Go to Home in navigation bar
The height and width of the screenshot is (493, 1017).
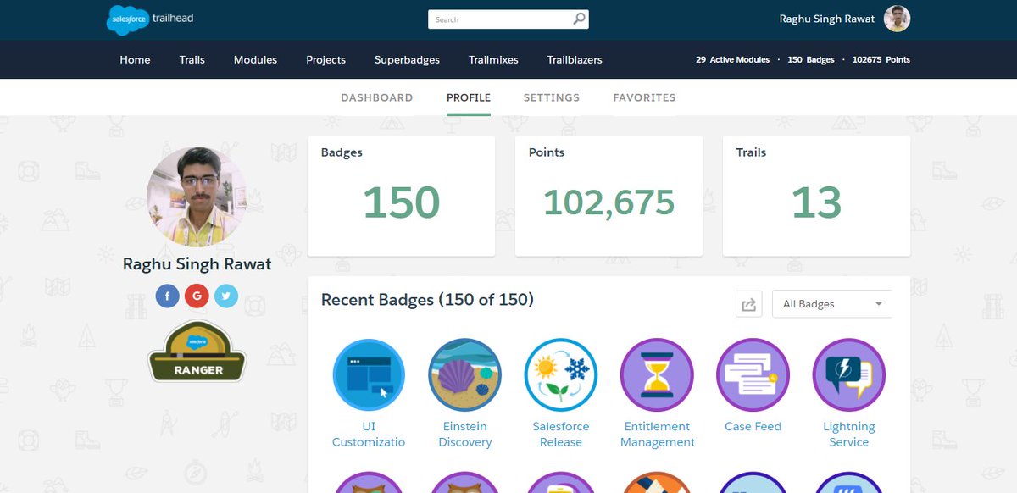[x=135, y=59]
